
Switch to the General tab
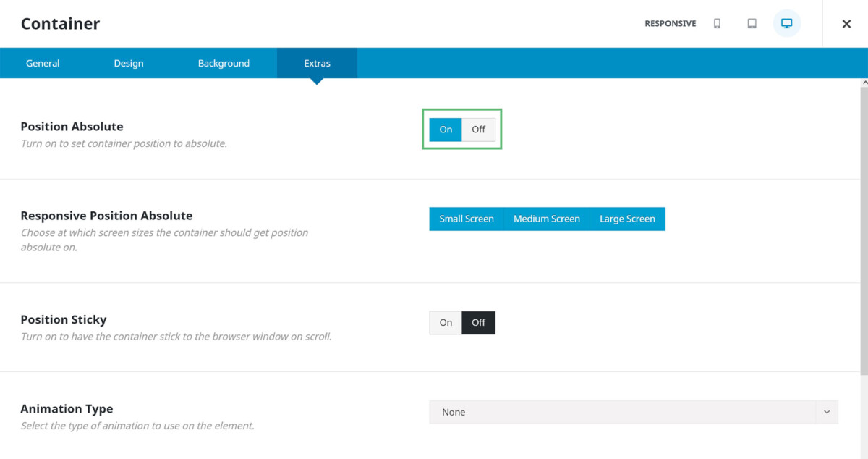pyautogui.click(x=42, y=63)
